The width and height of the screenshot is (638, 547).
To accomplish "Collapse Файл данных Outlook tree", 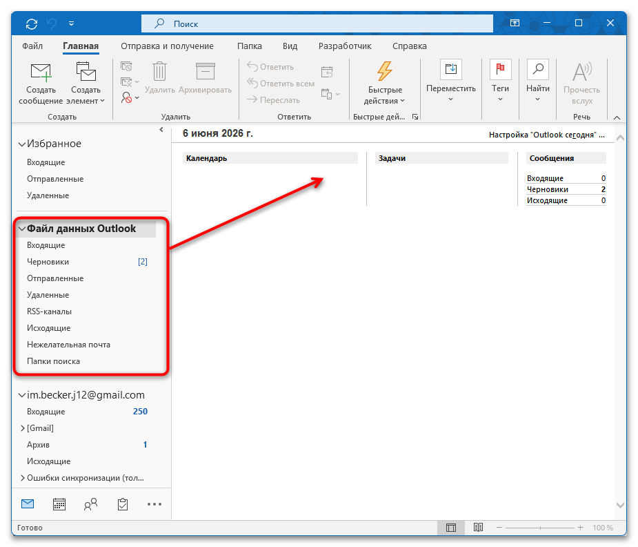I will point(22,229).
